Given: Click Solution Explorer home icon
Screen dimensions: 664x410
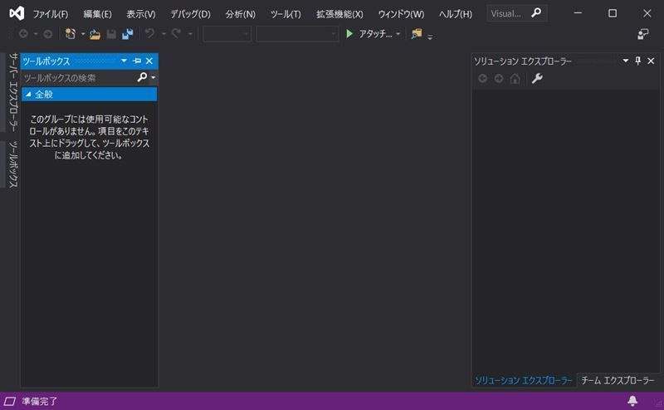Looking at the screenshot, I should click(x=515, y=78).
